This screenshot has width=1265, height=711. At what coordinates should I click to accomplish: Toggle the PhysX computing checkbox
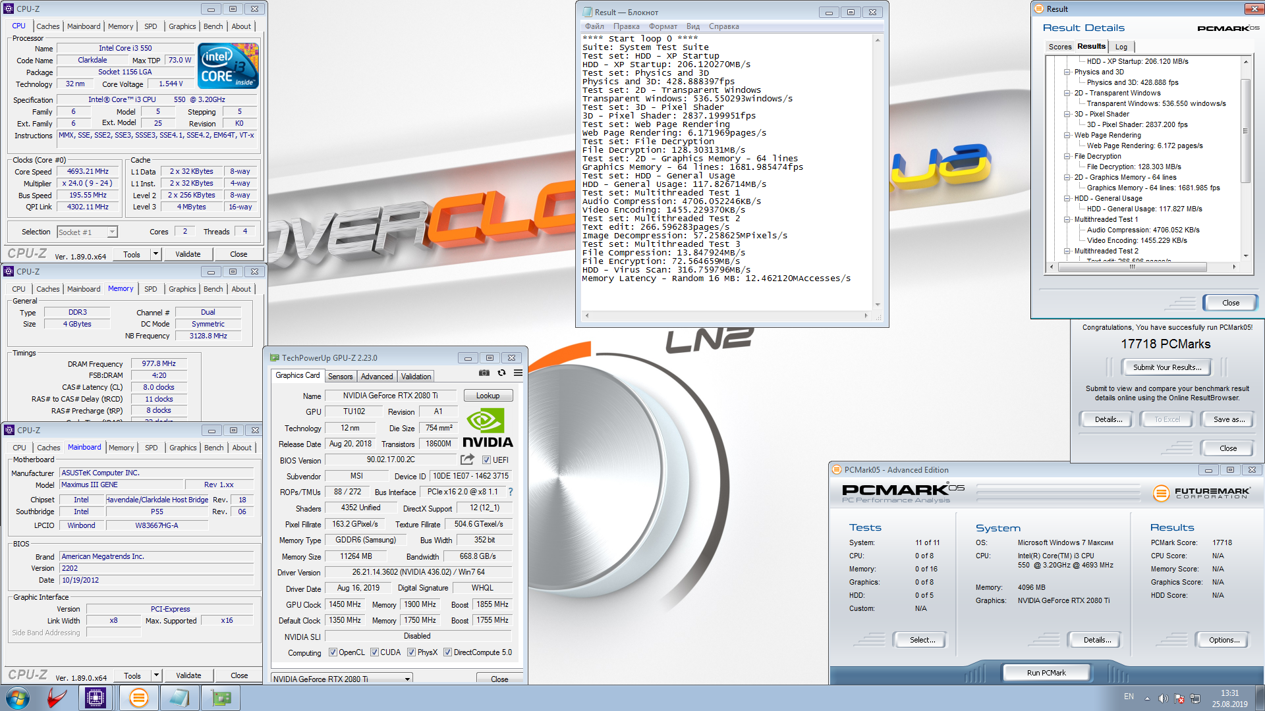click(411, 652)
